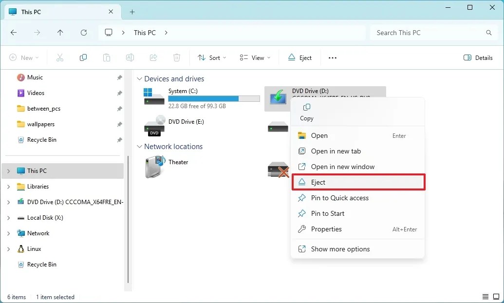The image size is (504, 303).
Task: Select the Copy icon in the toolbar
Action: point(83,57)
